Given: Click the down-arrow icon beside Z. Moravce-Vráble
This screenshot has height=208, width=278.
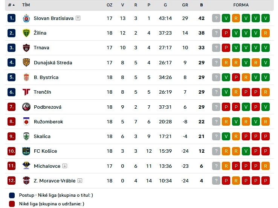Looking at the screenshot, I should pos(80,181).
